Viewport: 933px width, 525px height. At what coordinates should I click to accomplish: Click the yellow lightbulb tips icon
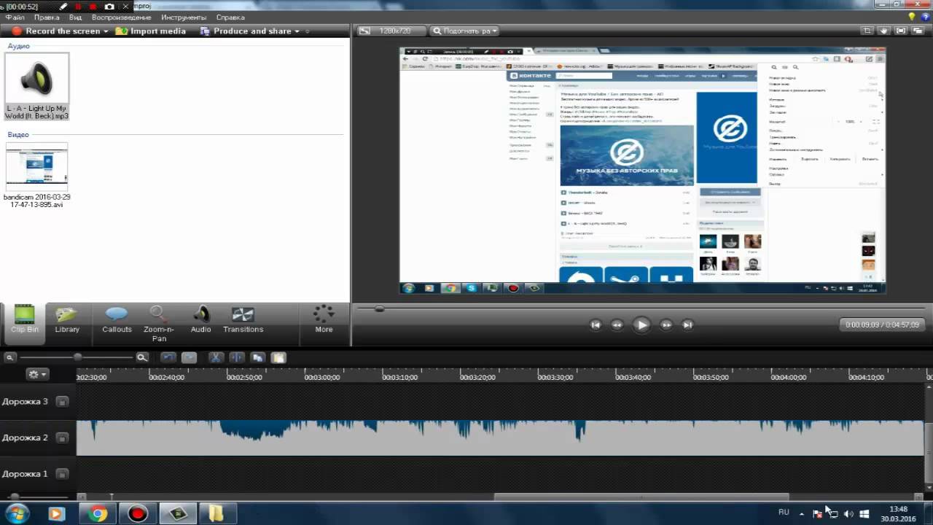pos(911,17)
